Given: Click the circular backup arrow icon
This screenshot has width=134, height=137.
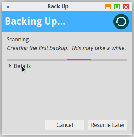Looking at the screenshot, I should (121, 22).
